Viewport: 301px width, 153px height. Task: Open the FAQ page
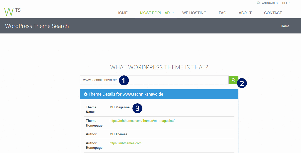coord(222,13)
